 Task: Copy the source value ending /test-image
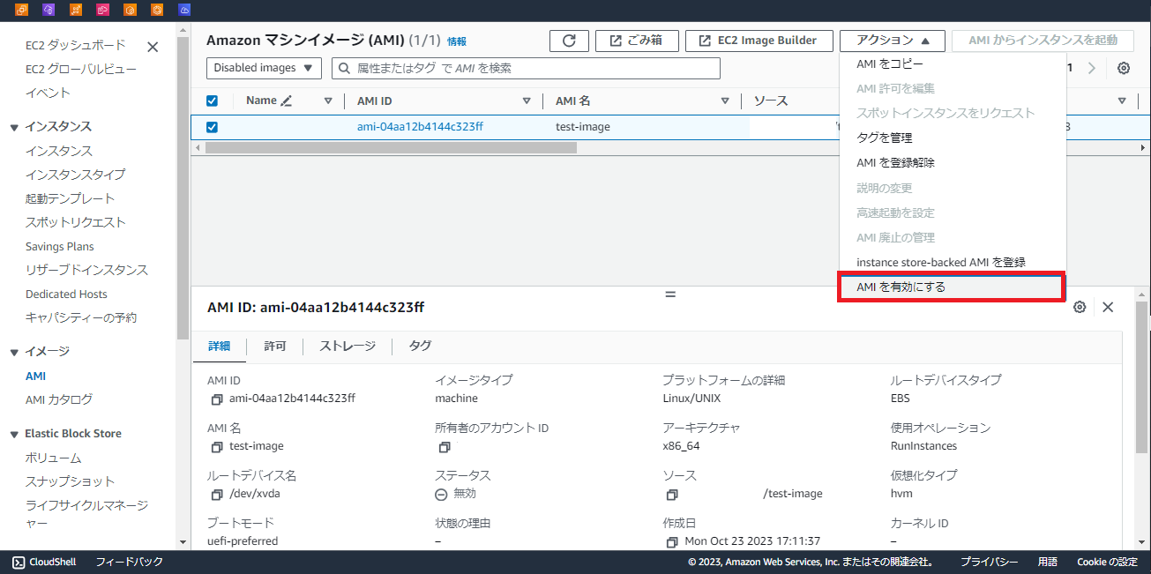(x=672, y=494)
